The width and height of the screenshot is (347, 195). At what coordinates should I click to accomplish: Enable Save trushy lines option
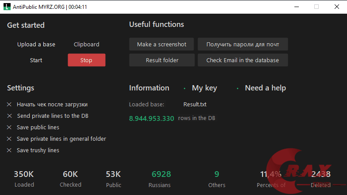point(33,150)
